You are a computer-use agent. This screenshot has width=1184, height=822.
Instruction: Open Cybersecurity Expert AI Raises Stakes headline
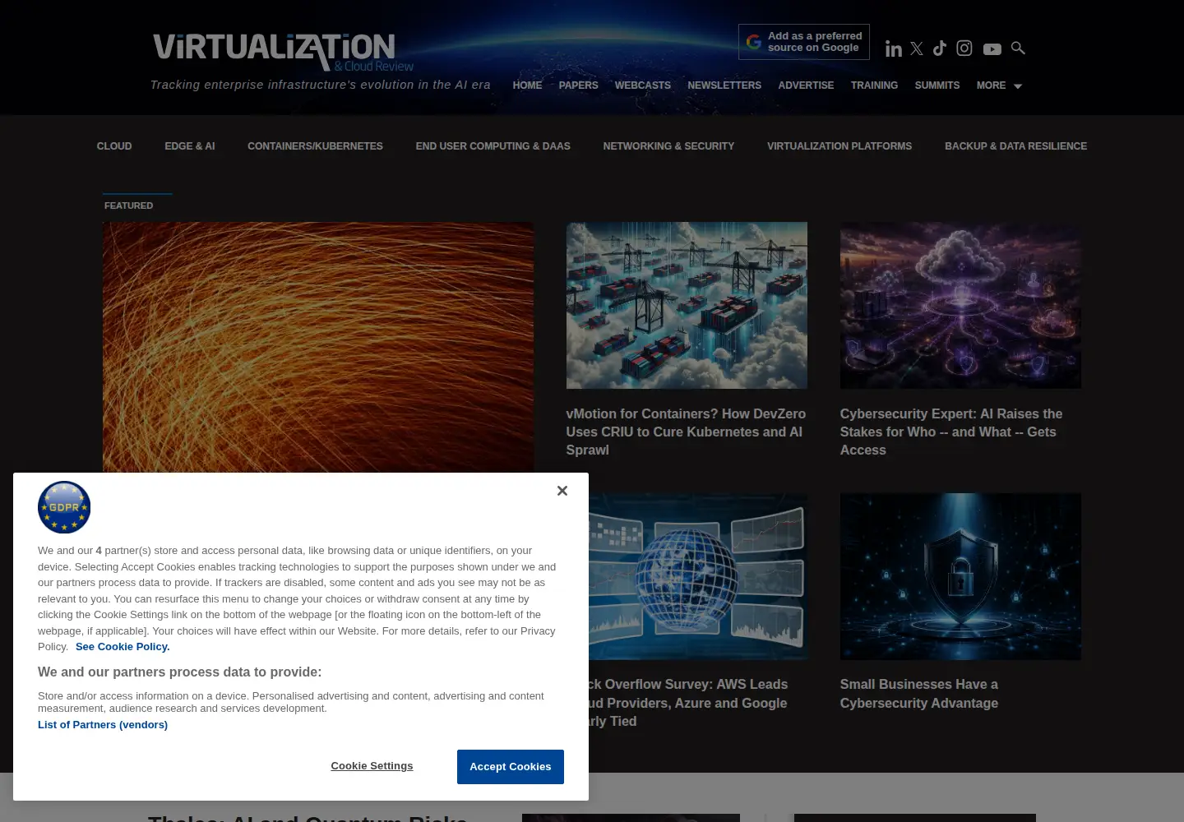click(951, 432)
